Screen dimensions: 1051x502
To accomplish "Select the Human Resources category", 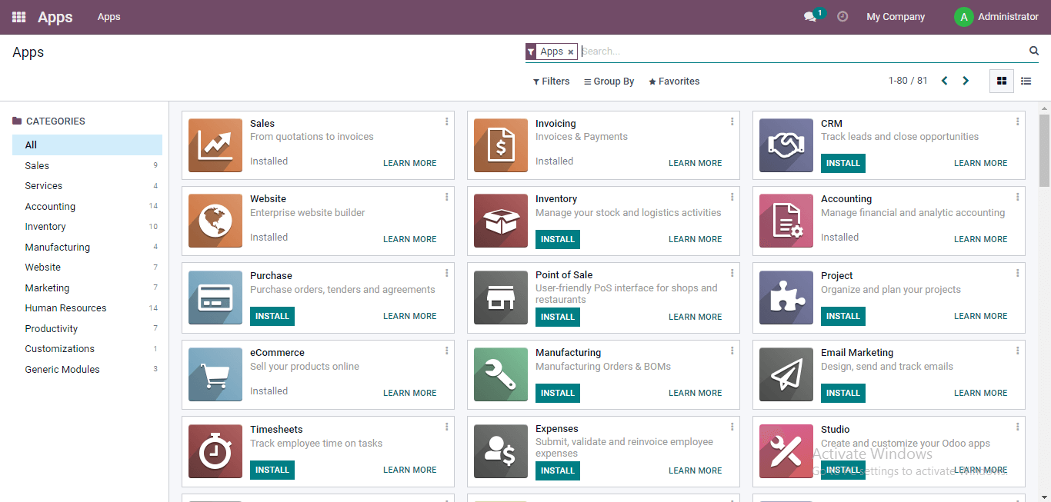I will 87,308.
